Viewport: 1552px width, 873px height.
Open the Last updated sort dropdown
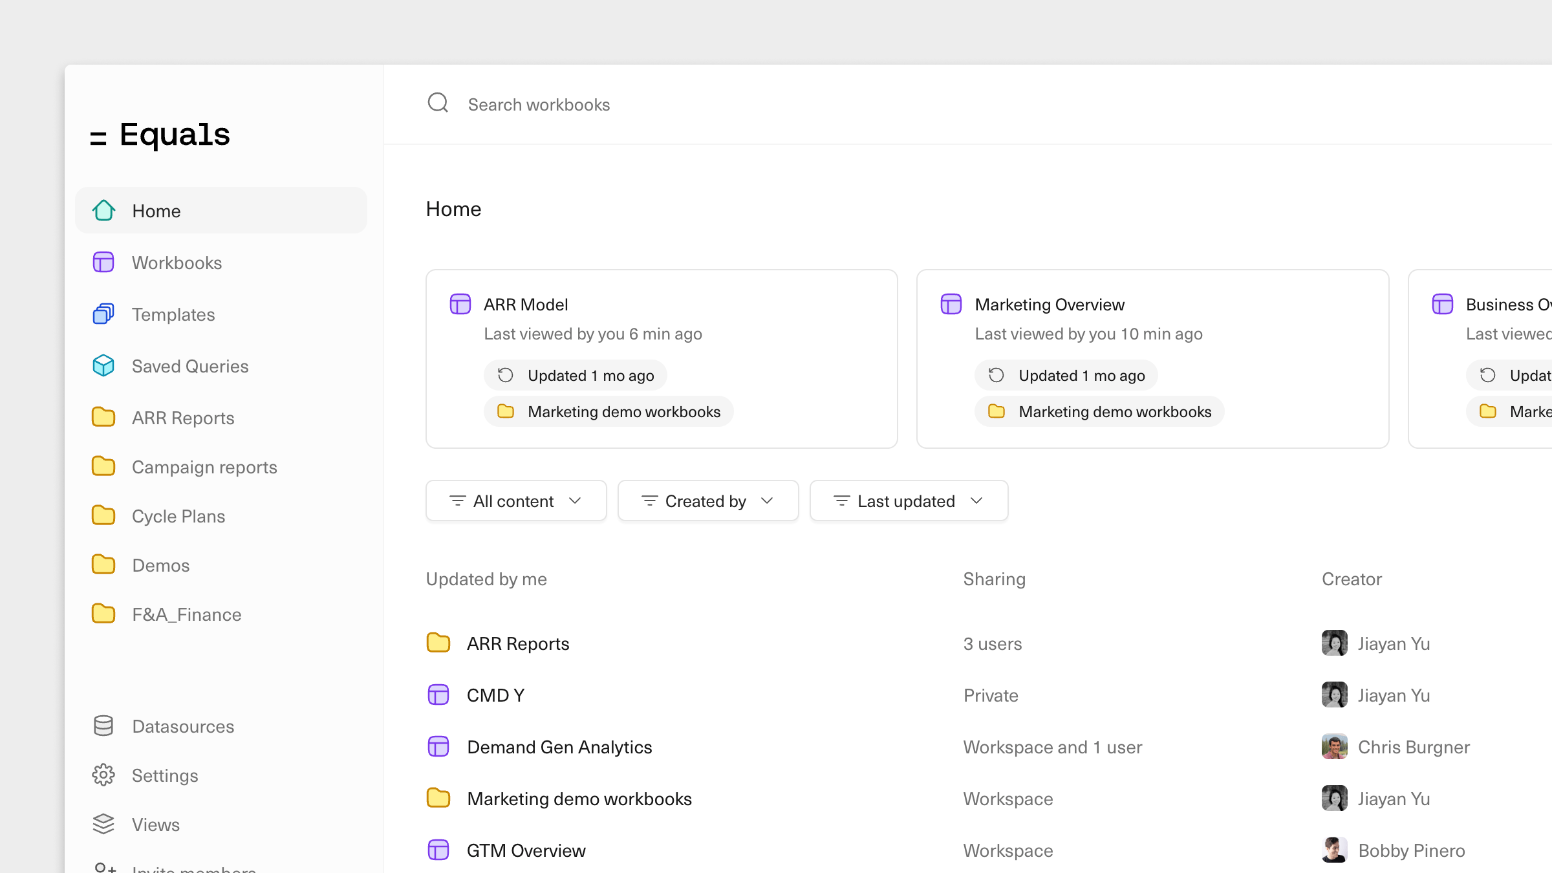908,501
